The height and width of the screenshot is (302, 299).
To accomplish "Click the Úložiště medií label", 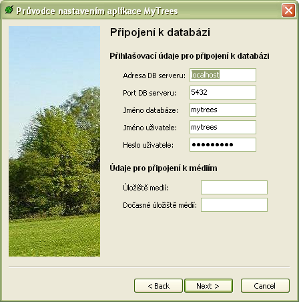I will [x=145, y=188].
